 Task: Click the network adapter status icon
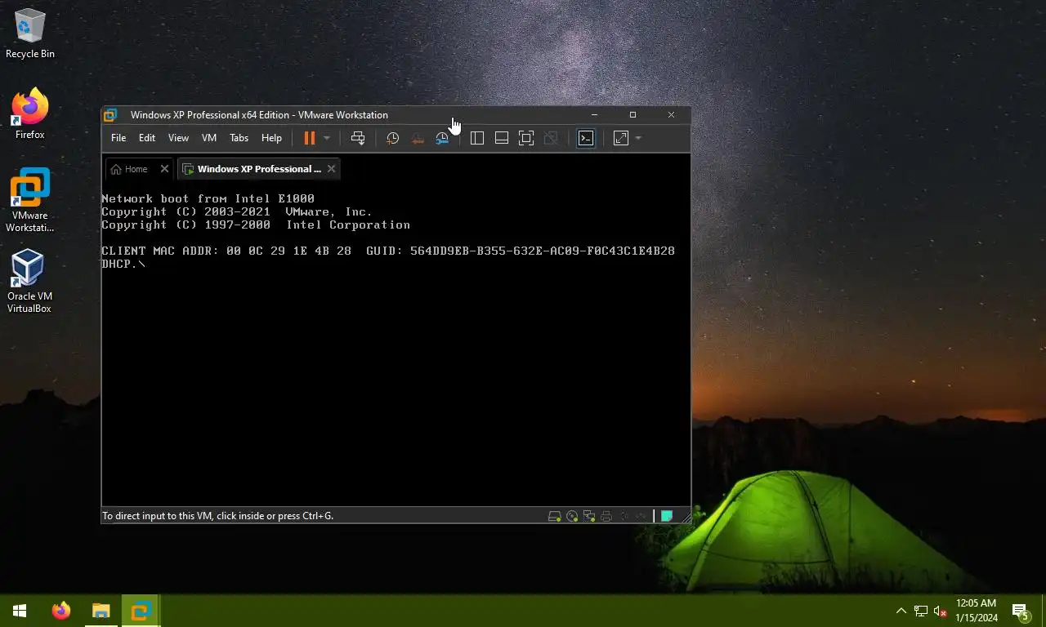click(589, 516)
